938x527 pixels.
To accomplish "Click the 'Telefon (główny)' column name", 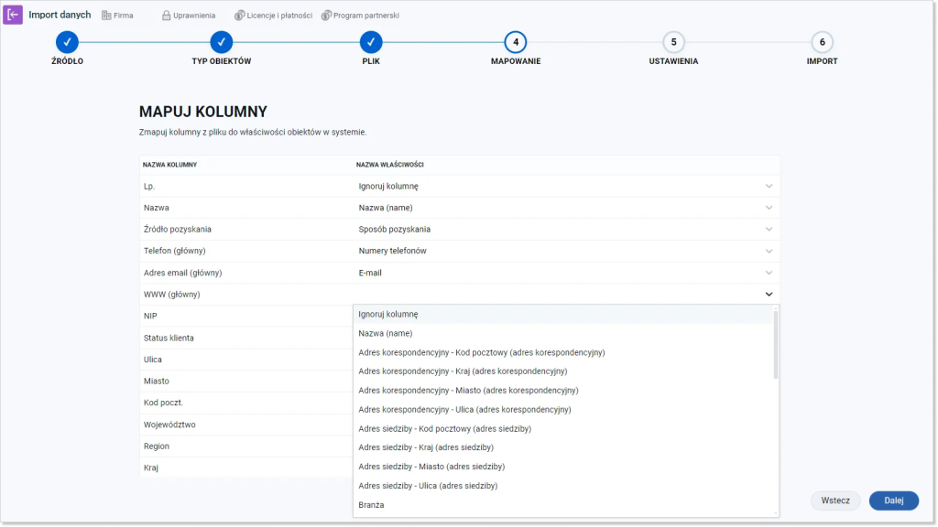I will (x=175, y=251).
